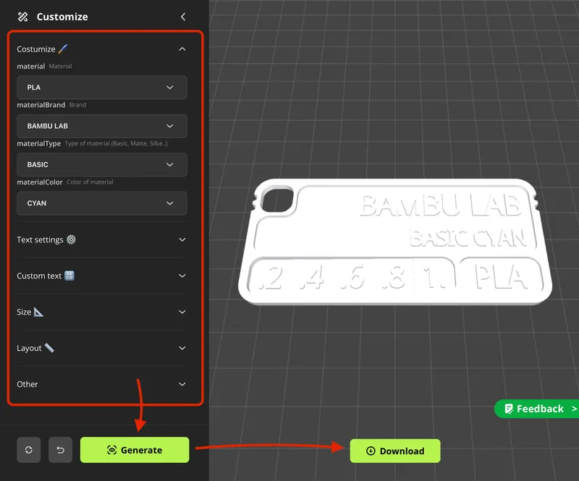Screen dimensions: 579x481
Task: Collapse the Costumize section chevron
Action: [x=182, y=49]
